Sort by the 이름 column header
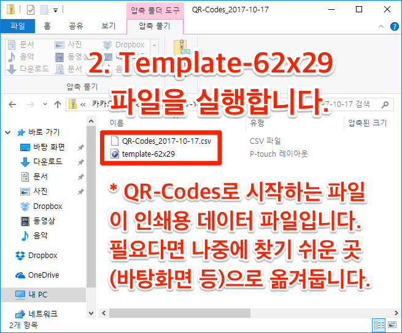The image size is (402, 333). [117, 123]
